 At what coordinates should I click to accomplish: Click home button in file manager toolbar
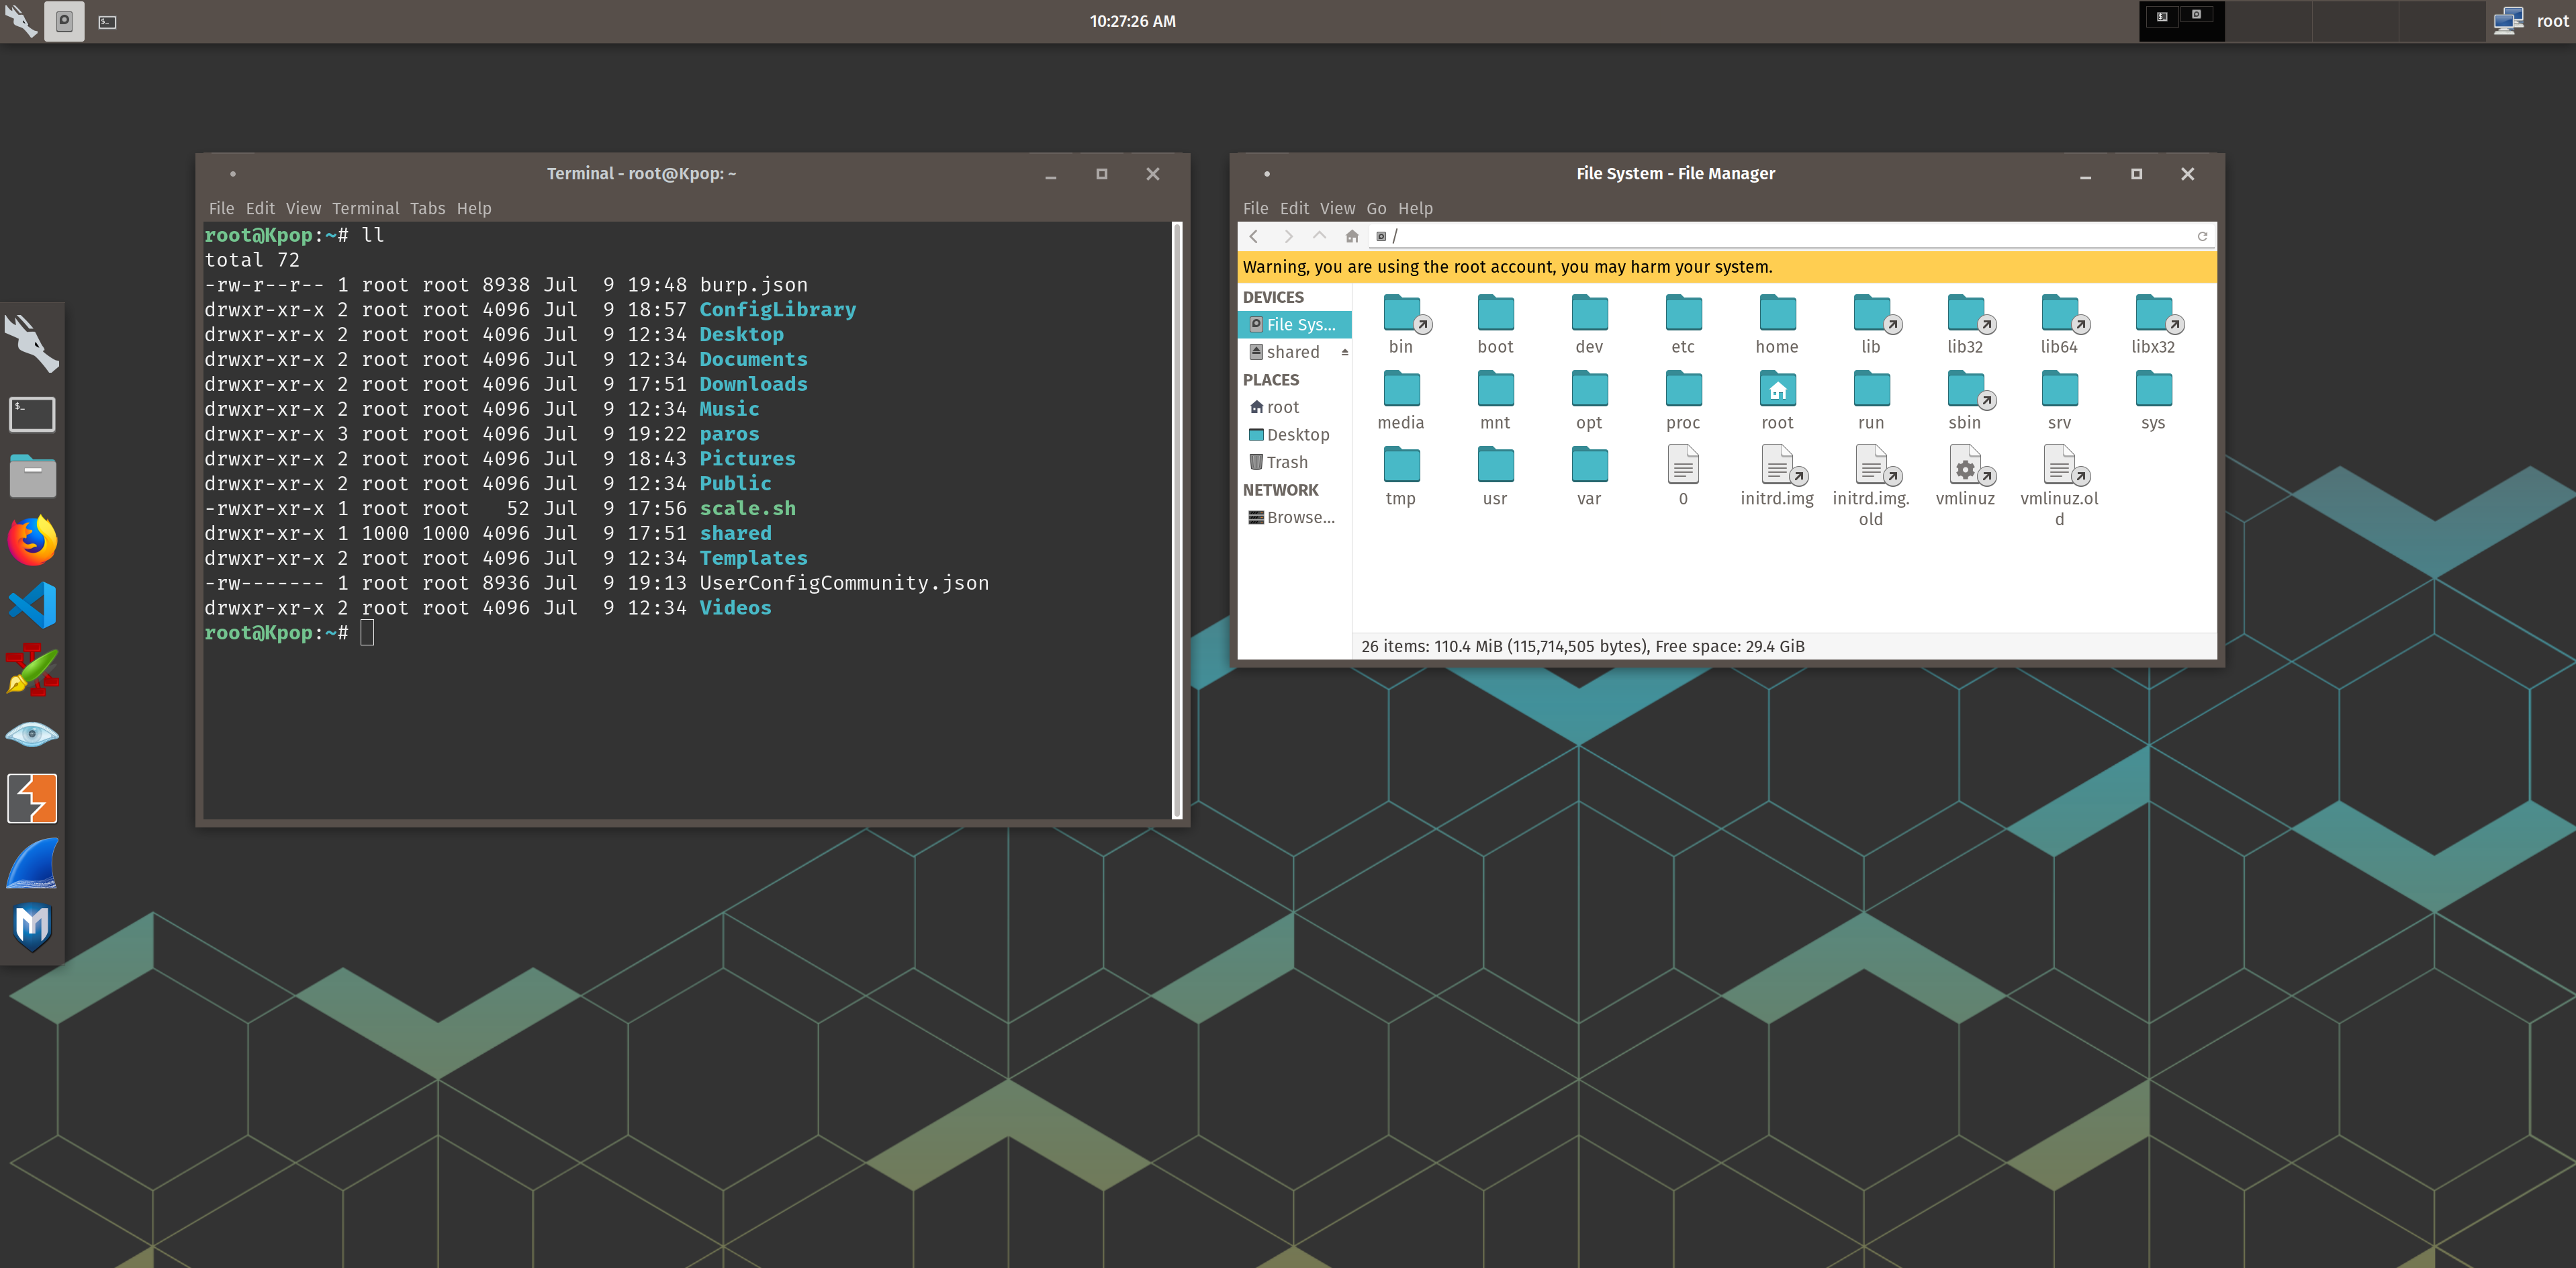[x=1352, y=236]
